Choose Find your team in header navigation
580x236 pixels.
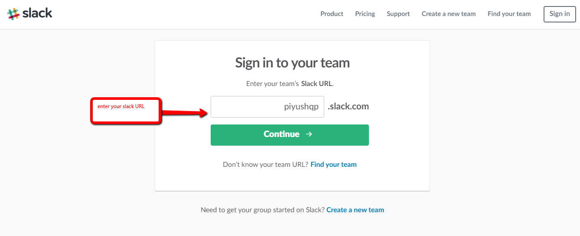pos(509,14)
